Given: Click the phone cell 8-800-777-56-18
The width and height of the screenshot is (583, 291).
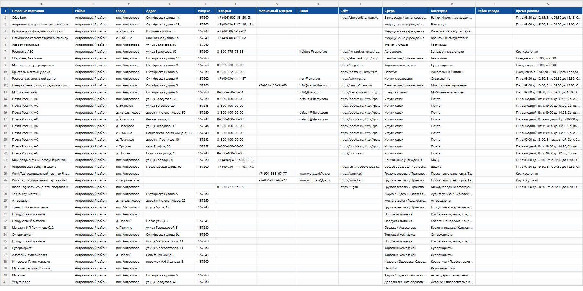Looking at the screenshot, I should coord(236,187).
